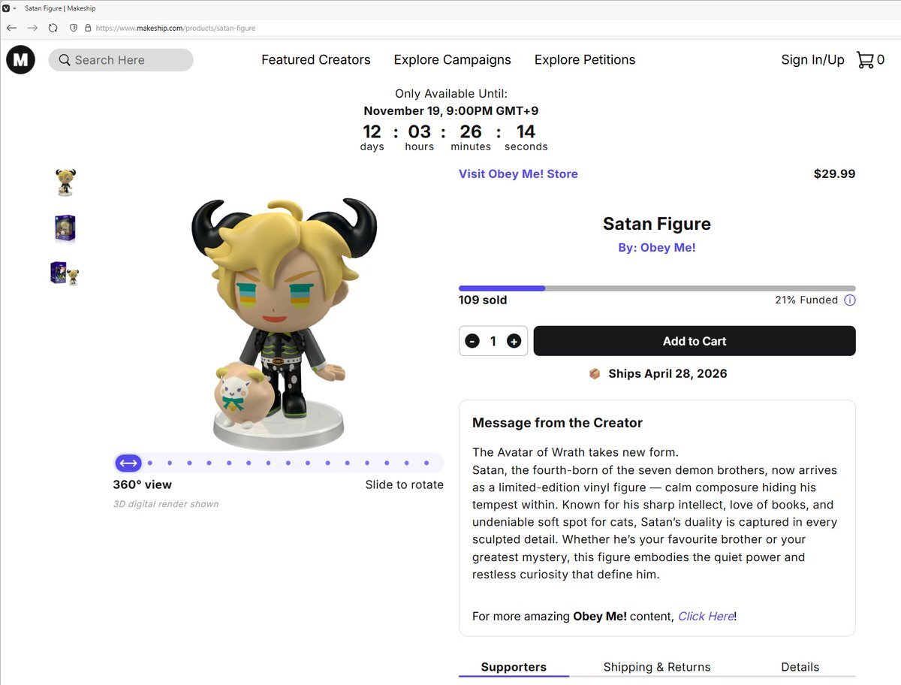Select the Supporters tab
Viewport: 901px width, 685px height.
point(514,667)
